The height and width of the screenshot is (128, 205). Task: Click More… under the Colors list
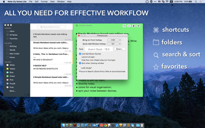(13, 91)
